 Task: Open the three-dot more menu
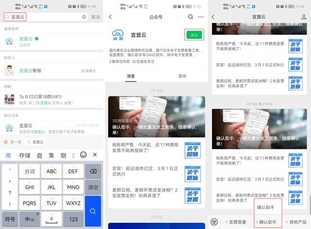tap(201, 17)
